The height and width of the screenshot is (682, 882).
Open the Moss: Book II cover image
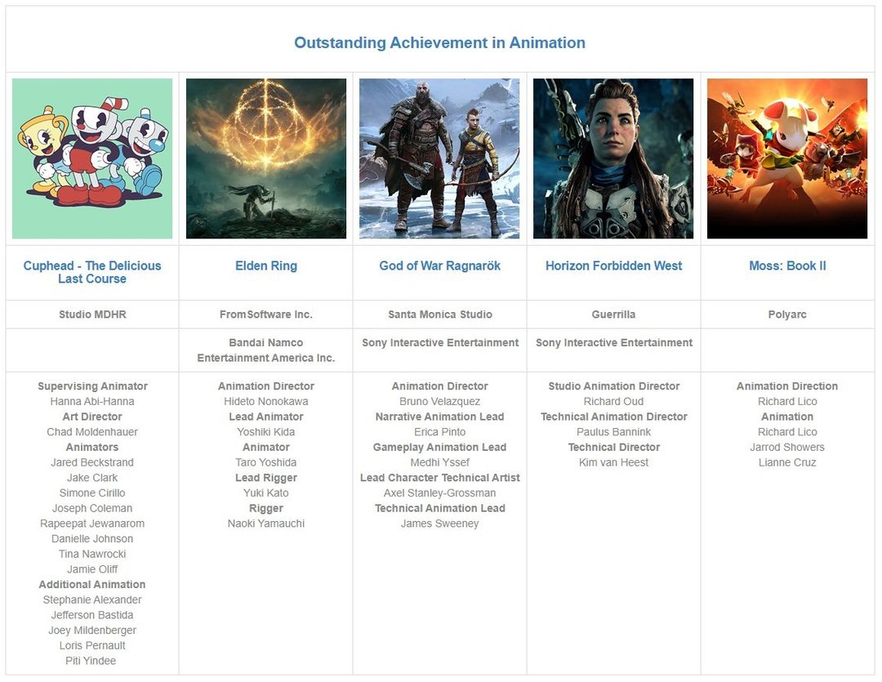click(x=787, y=158)
